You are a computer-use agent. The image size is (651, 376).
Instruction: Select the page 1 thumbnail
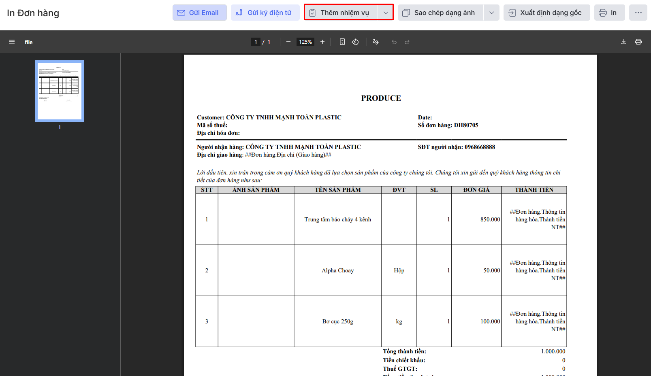tap(60, 91)
